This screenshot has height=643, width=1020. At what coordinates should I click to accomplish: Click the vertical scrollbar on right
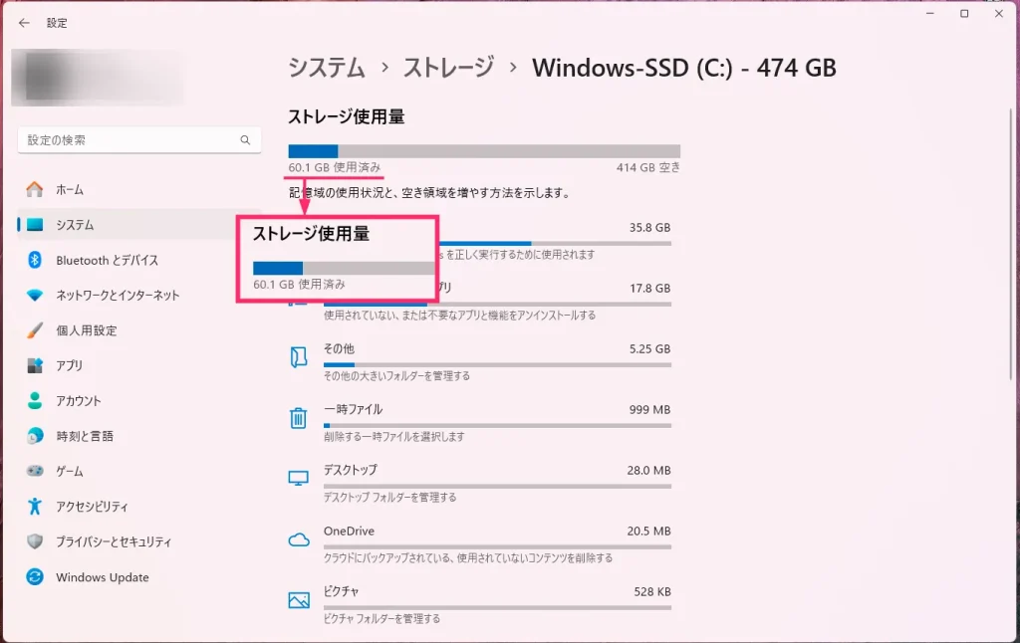point(1010,245)
